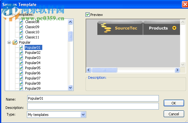Screen dimensions: 188x123
Task: Select the highlighted Popular01 template
Action: [x=33, y=47]
